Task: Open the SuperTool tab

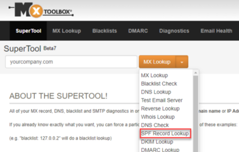Action: (28, 31)
